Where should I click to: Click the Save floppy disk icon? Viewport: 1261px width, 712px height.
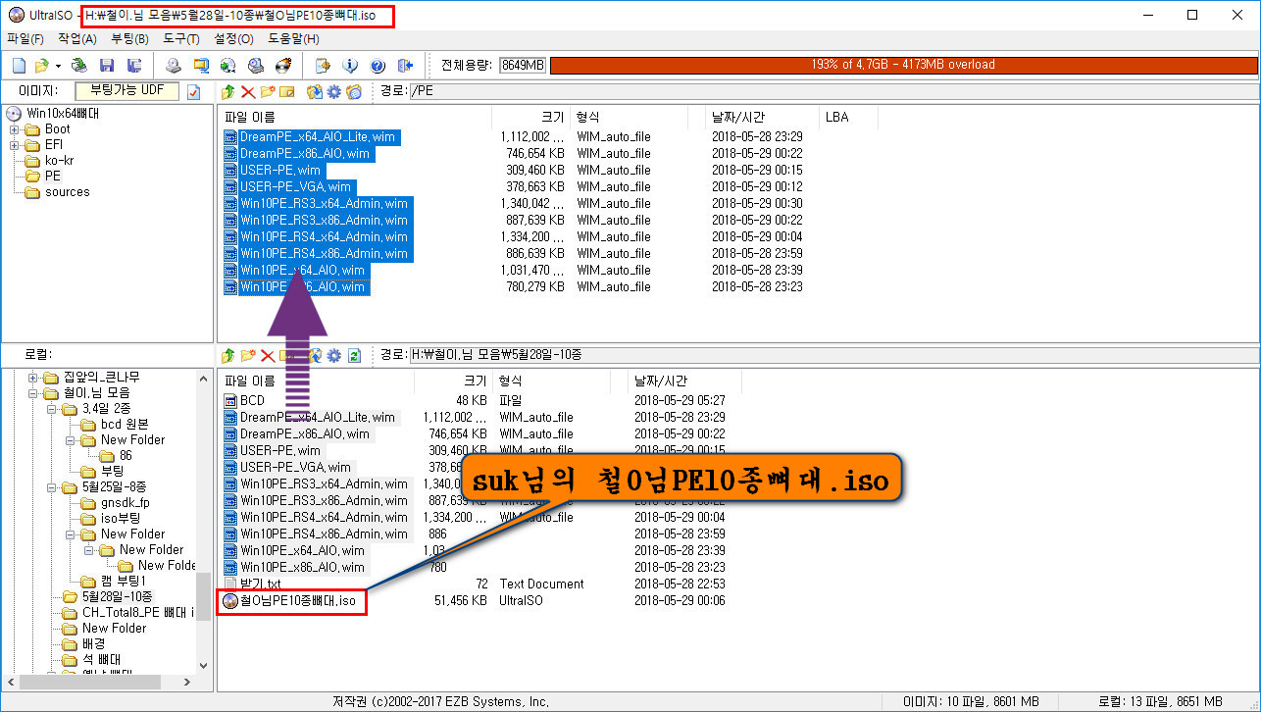coord(107,66)
